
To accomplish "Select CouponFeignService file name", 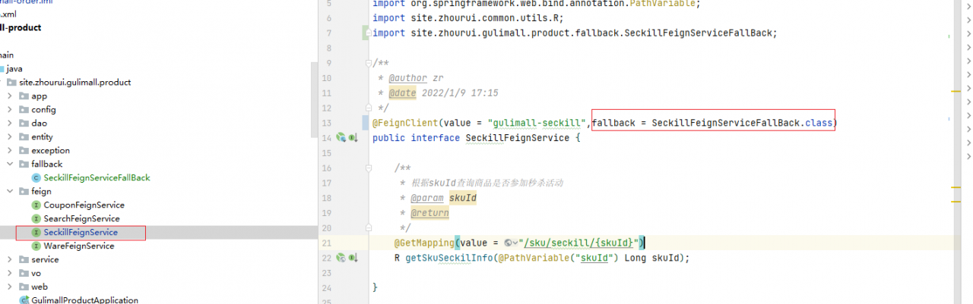I will coord(84,205).
